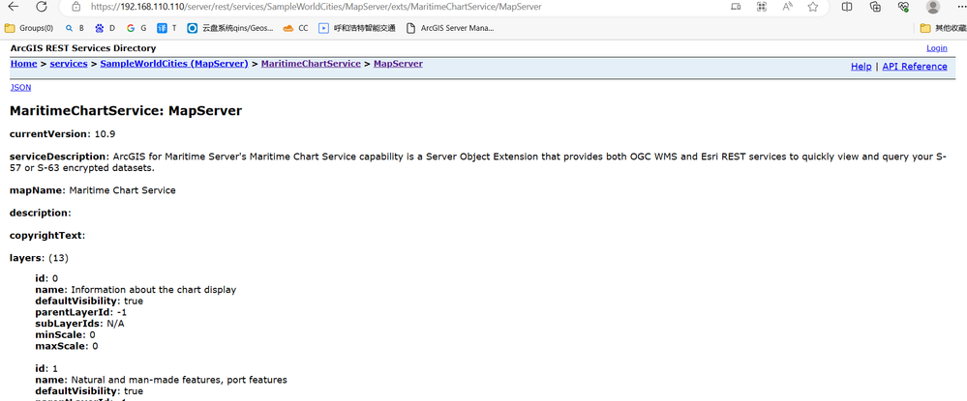967x401 pixels.
Task: Open MaritimeChartService breadcrumb link
Action: click(311, 64)
